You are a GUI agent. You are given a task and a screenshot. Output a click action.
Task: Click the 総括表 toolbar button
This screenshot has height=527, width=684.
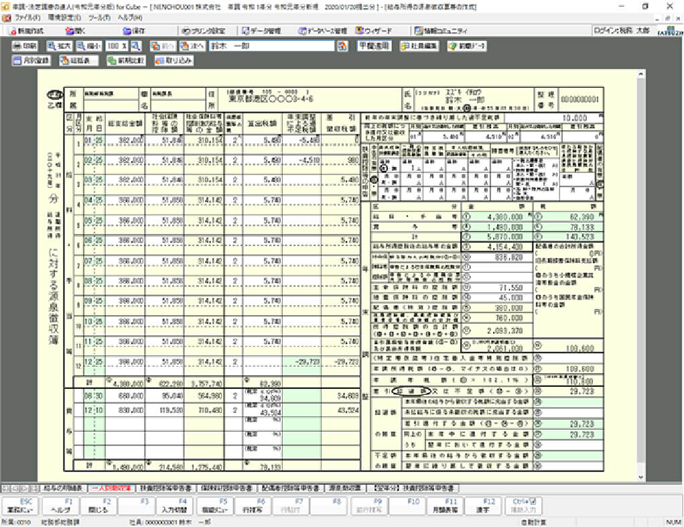(78, 60)
